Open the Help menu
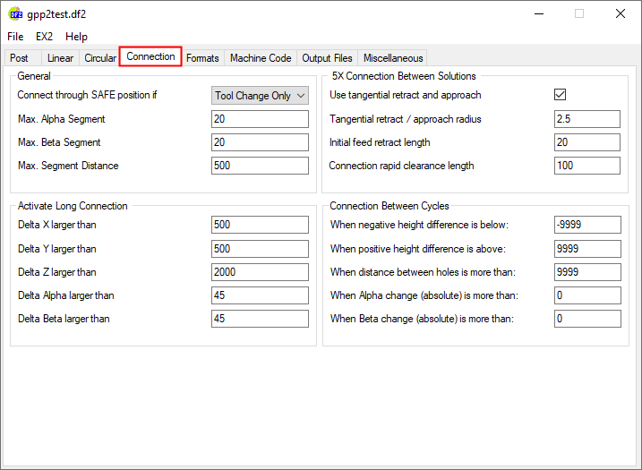642x470 pixels. (77, 37)
